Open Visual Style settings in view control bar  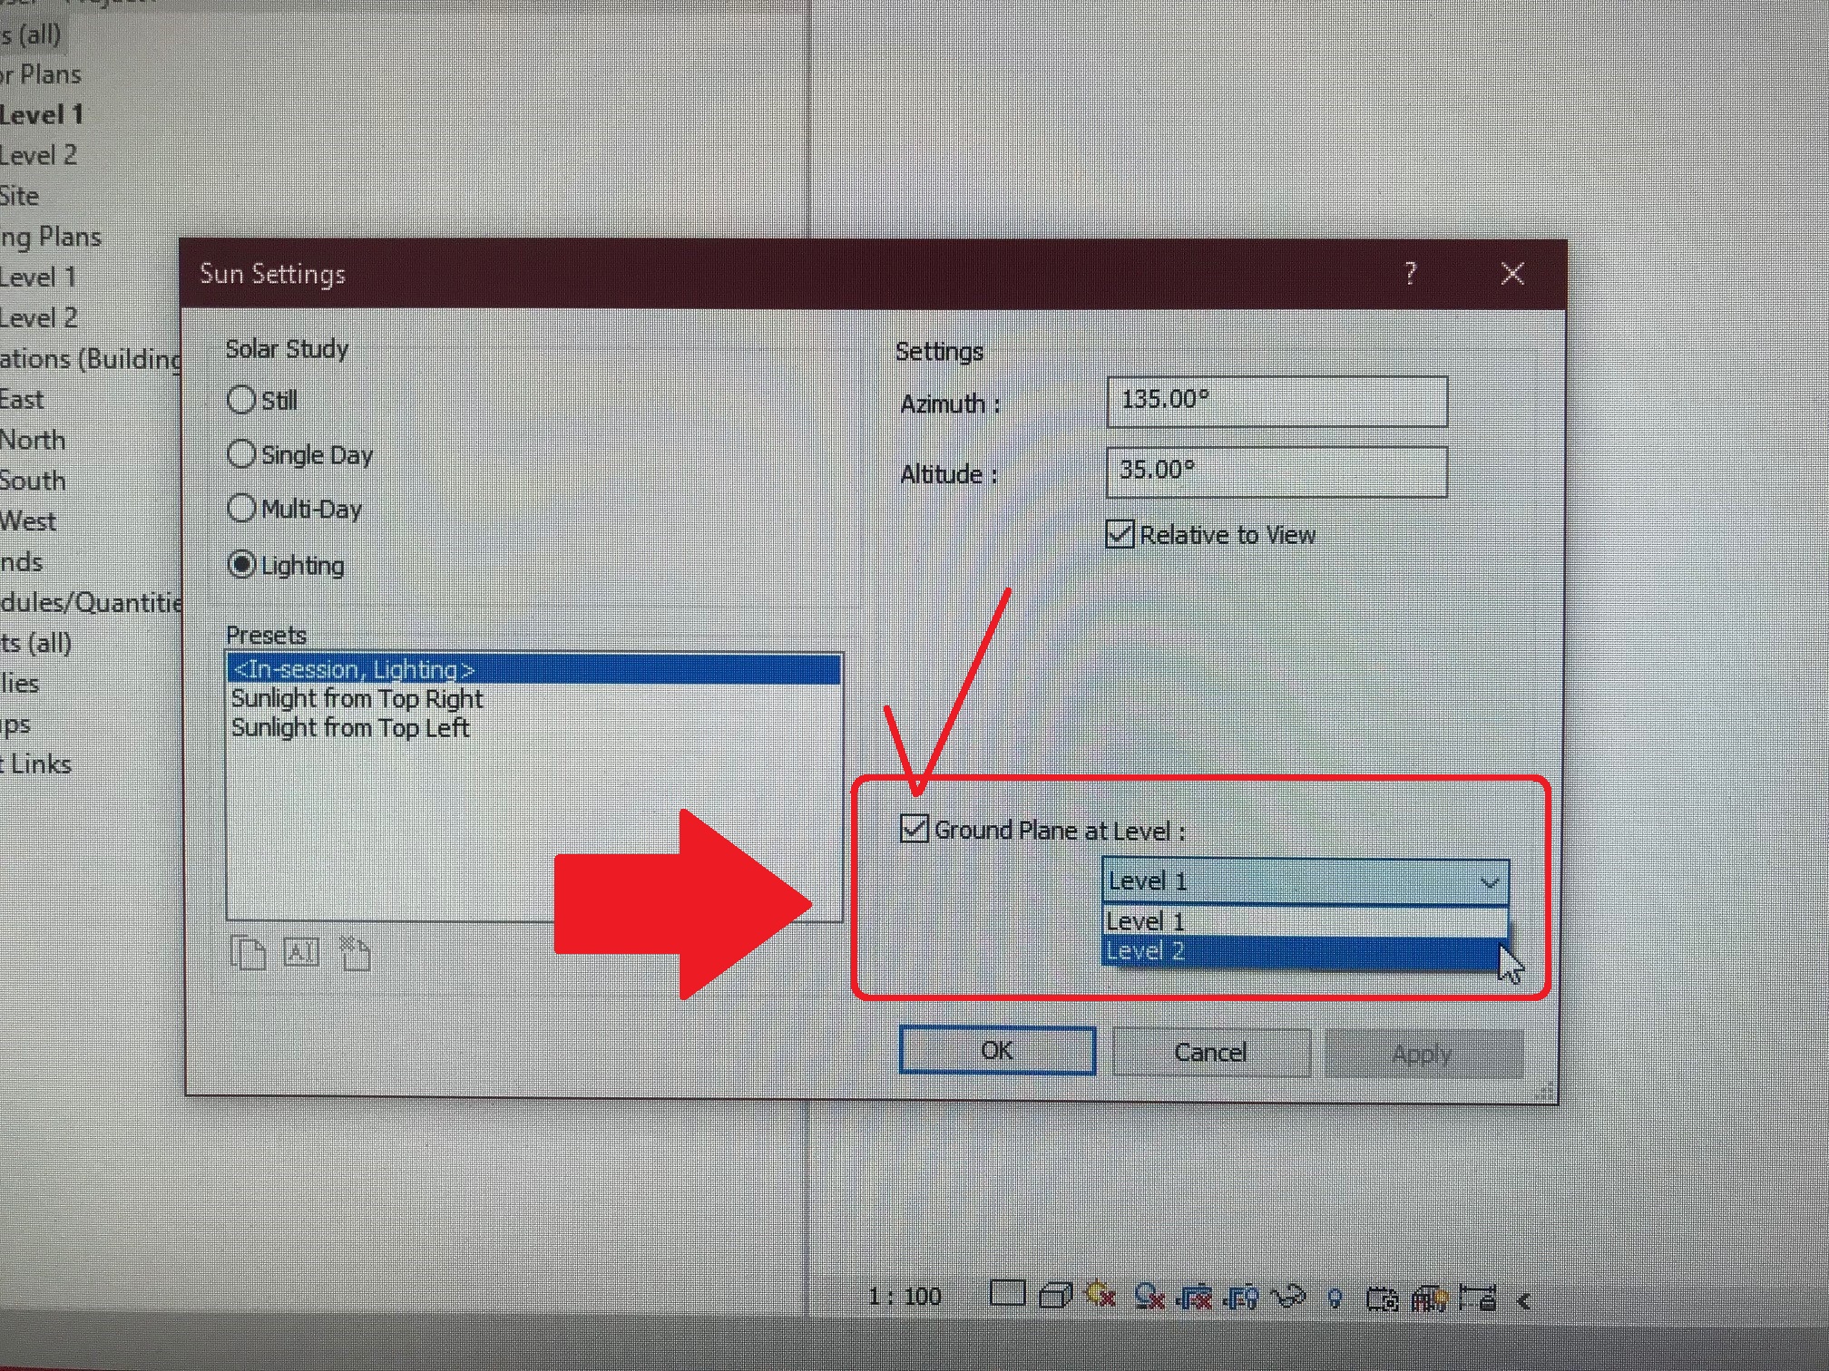coord(1055,1297)
